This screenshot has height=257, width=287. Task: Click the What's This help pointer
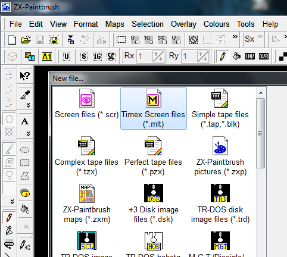pyautogui.click(x=25, y=76)
